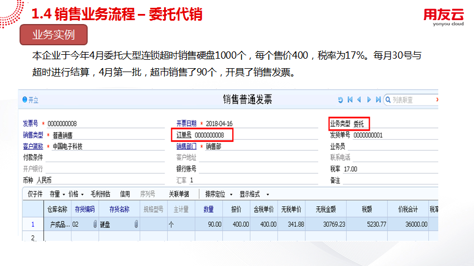Click the 销售部门 field 销售部

pos(213,147)
